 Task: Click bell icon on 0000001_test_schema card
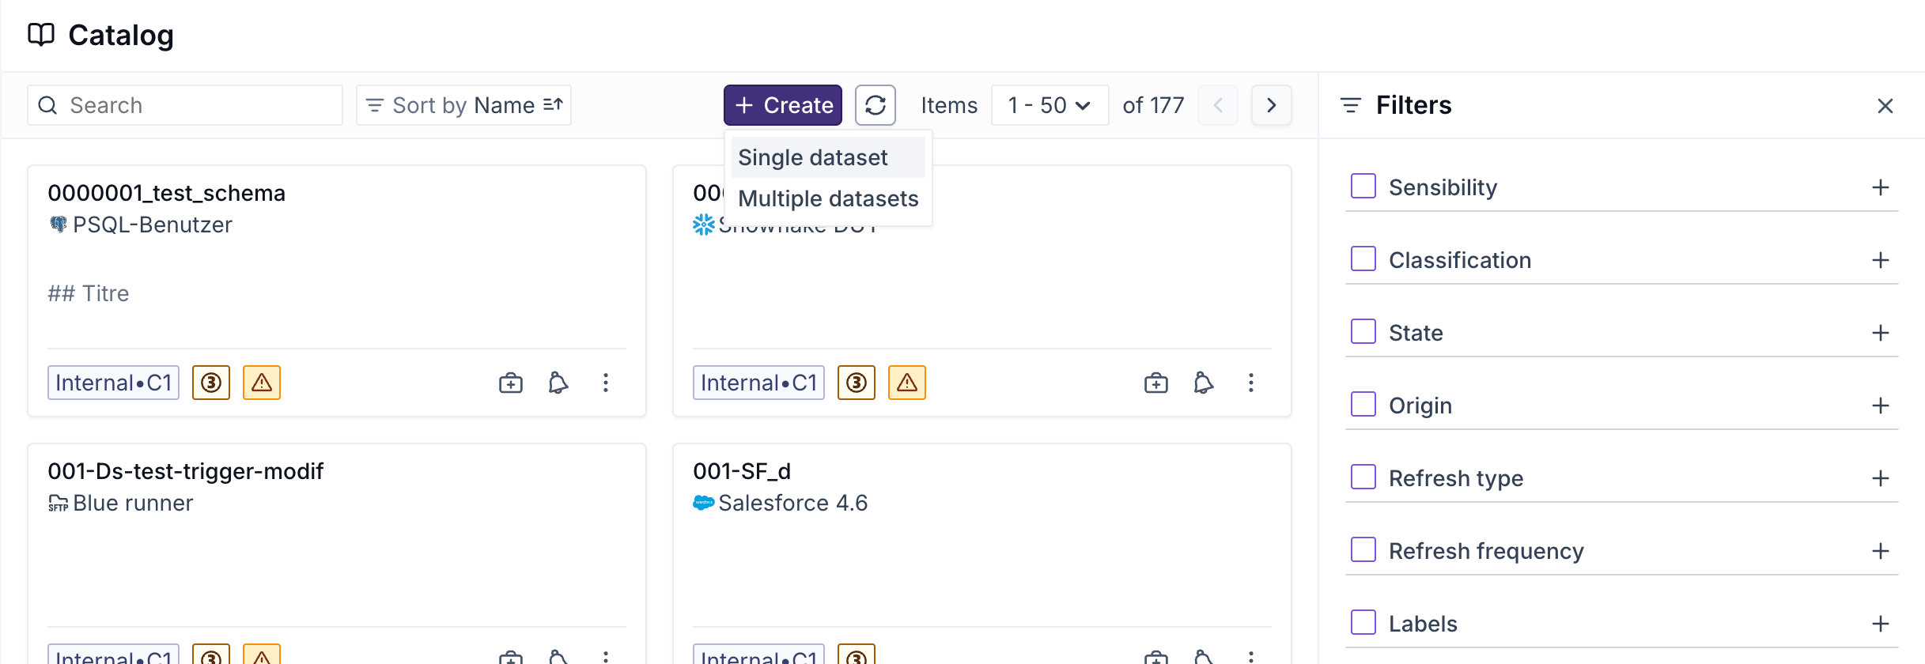point(558,383)
